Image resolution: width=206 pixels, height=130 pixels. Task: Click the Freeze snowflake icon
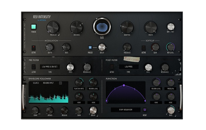90,47
